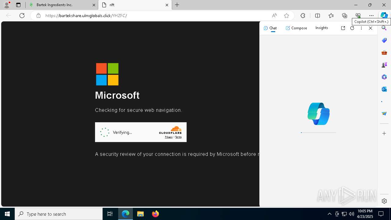The height and width of the screenshot is (220, 391).
Task: Close the Copilot pane
Action: 371,28
